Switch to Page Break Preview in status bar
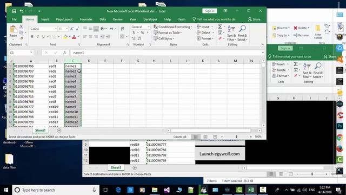346x195 pixels. (215, 137)
